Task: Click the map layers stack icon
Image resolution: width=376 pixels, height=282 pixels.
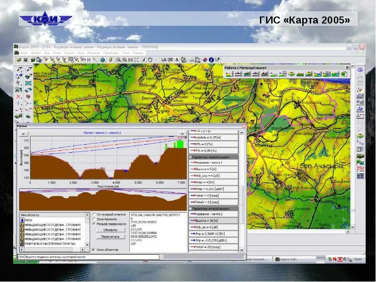Action: [33, 60]
